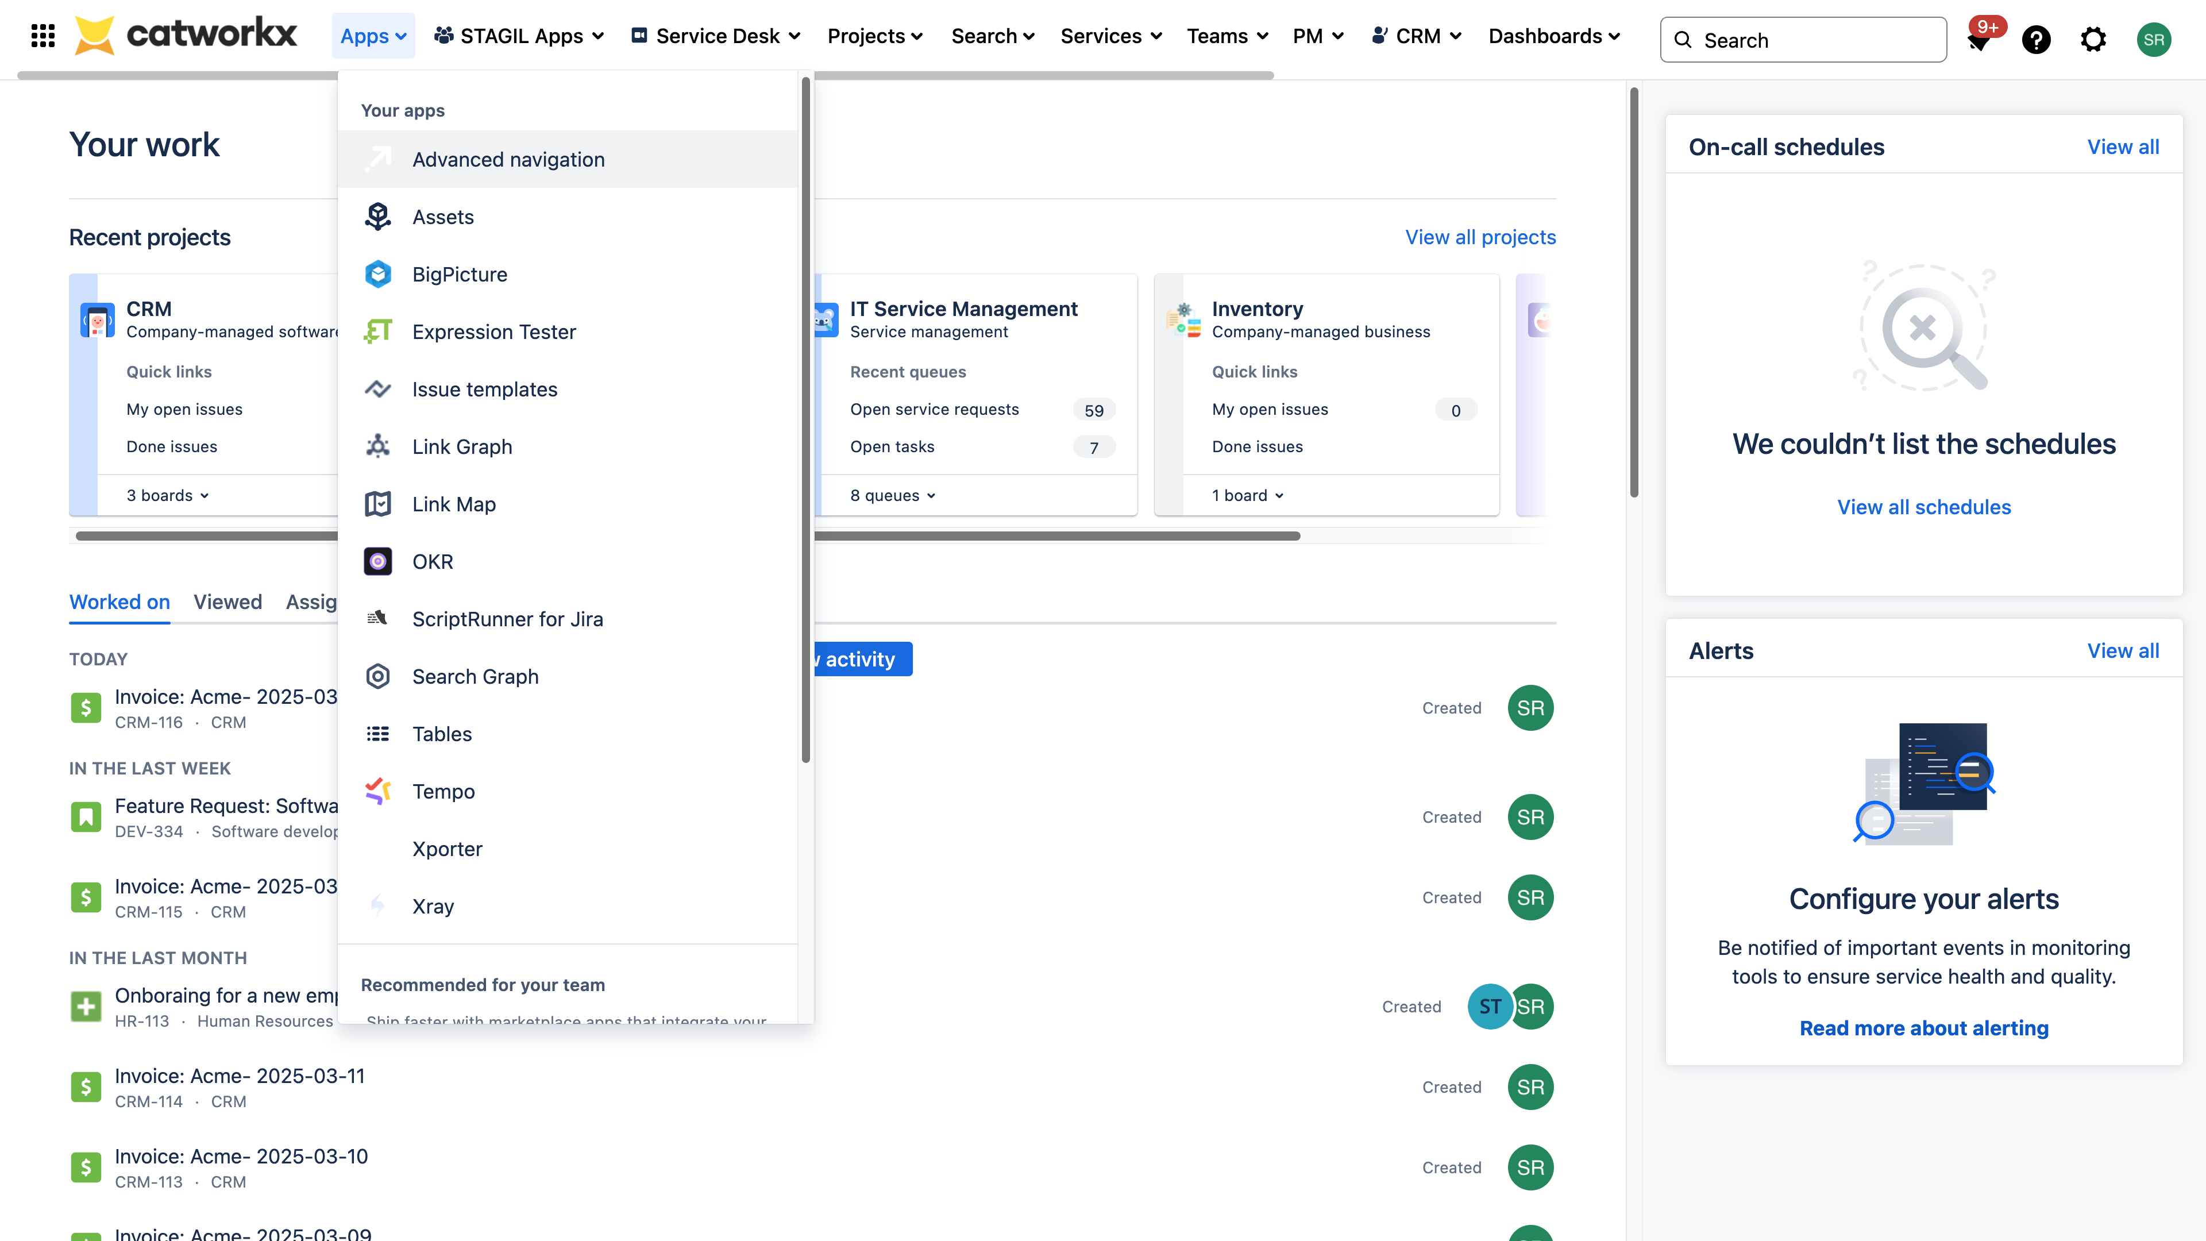
Task: Expand the Service Desk dropdown
Action: (x=716, y=36)
